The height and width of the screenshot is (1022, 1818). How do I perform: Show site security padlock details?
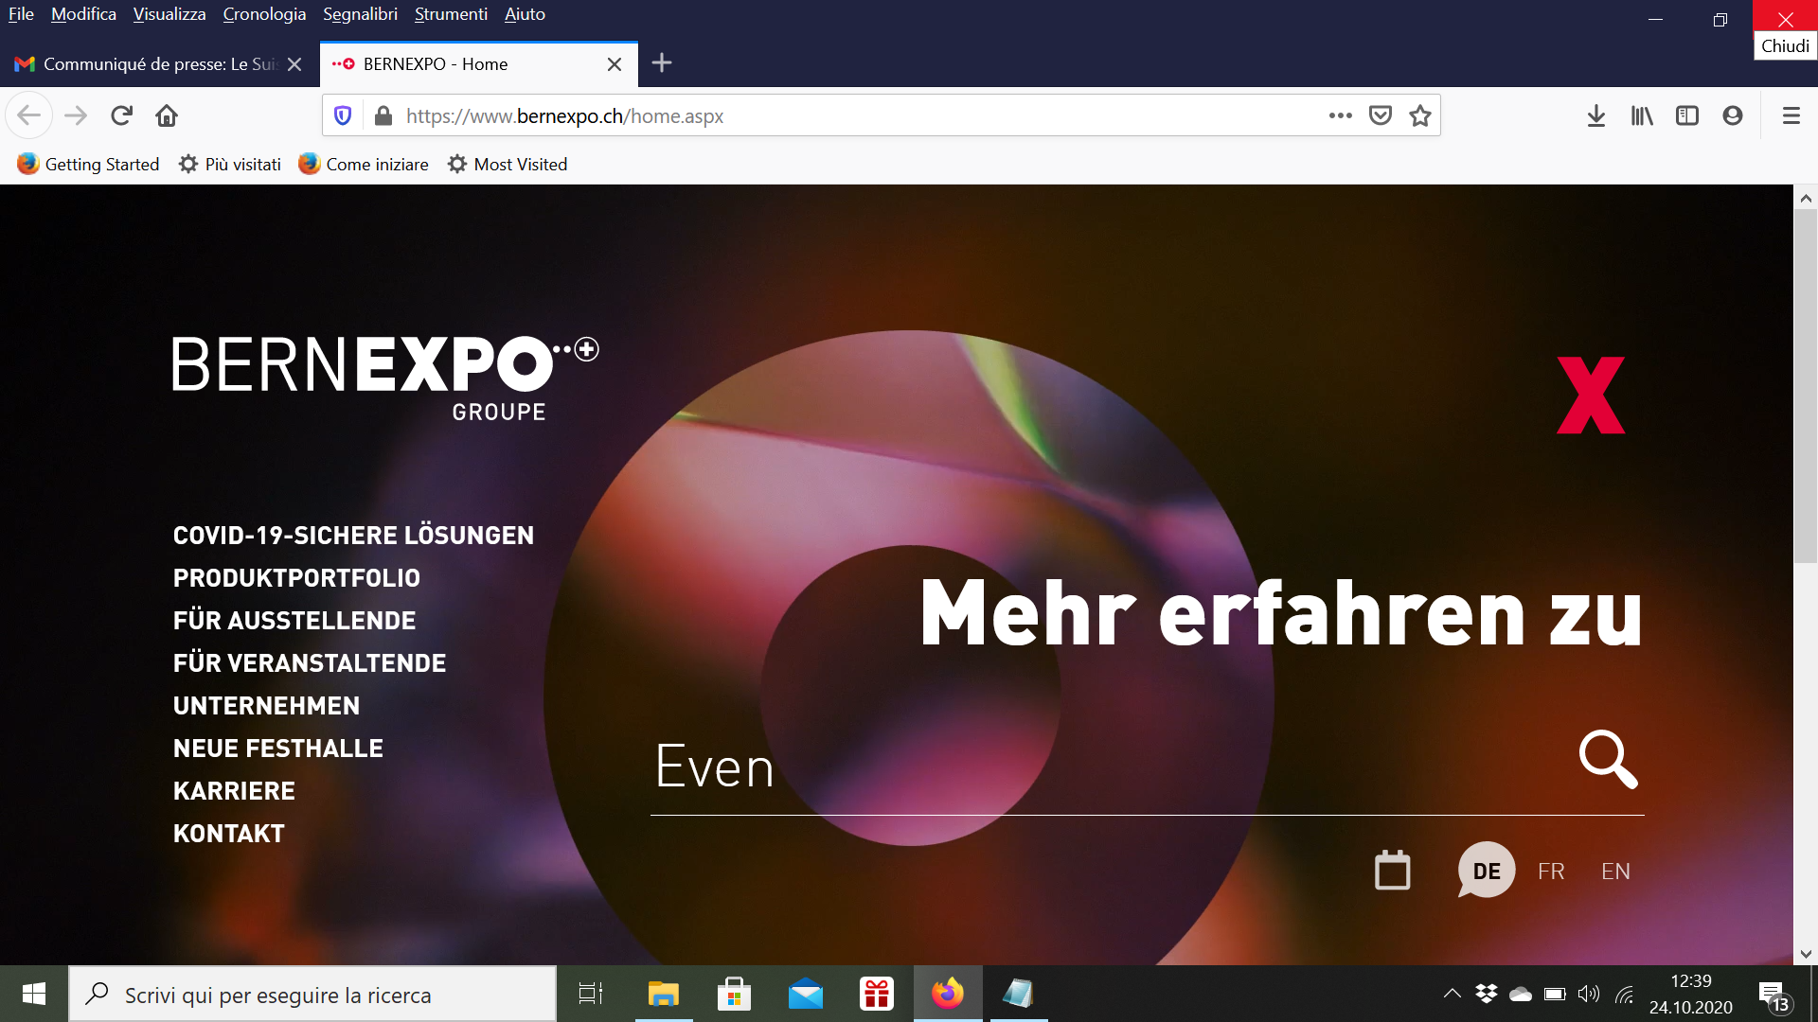[x=383, y=115]
